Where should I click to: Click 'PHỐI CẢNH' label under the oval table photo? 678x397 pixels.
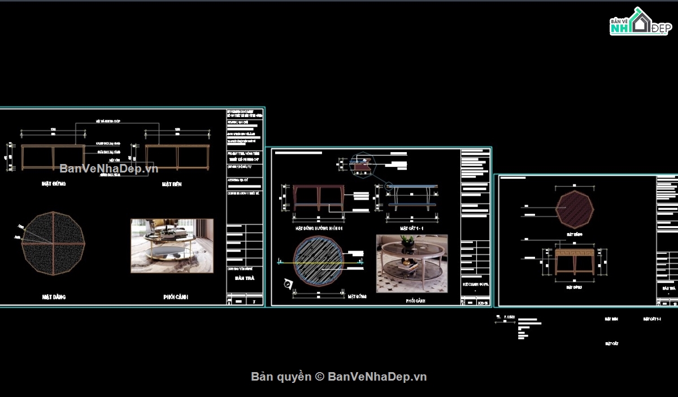[415, 301]
